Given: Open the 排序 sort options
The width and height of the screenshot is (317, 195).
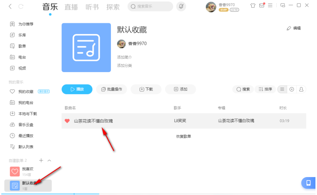Looking at the screenshot, I should click(x=265, y=89).
